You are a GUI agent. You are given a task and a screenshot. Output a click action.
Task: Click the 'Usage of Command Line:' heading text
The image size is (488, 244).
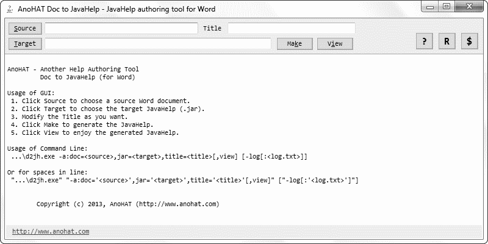coord(48,148)
